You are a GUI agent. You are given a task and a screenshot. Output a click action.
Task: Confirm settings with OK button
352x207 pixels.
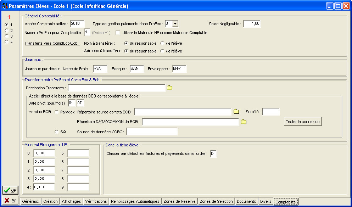10,190
